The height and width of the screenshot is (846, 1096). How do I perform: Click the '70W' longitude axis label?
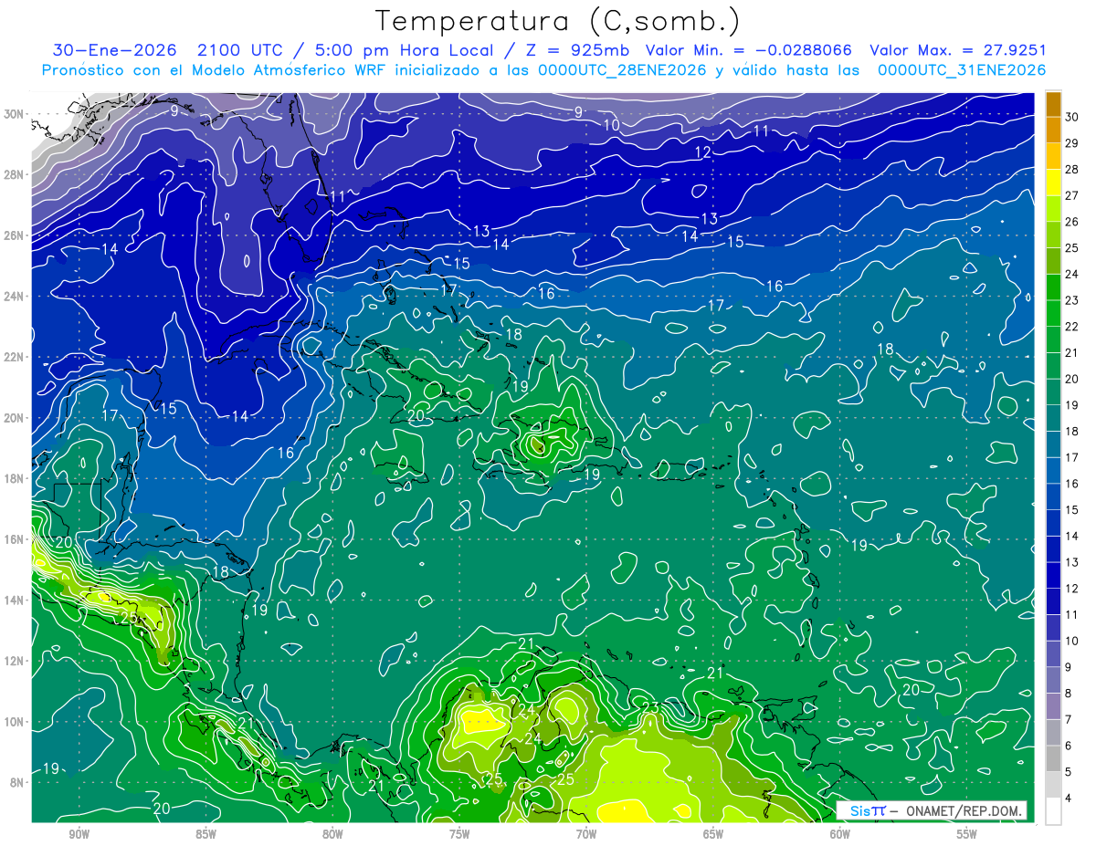586,833
